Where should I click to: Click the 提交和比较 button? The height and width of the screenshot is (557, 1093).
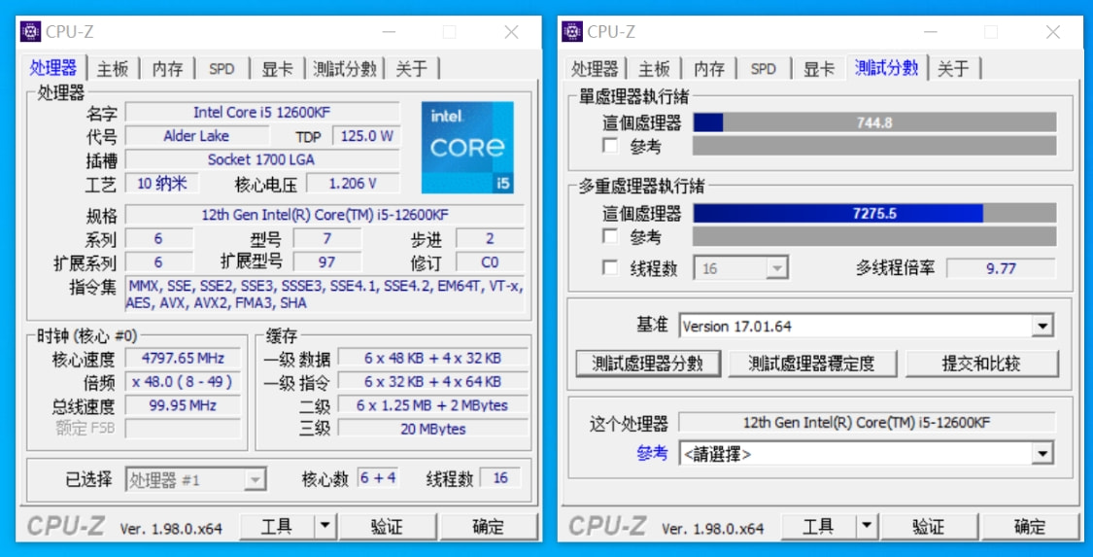coord(981,364)
